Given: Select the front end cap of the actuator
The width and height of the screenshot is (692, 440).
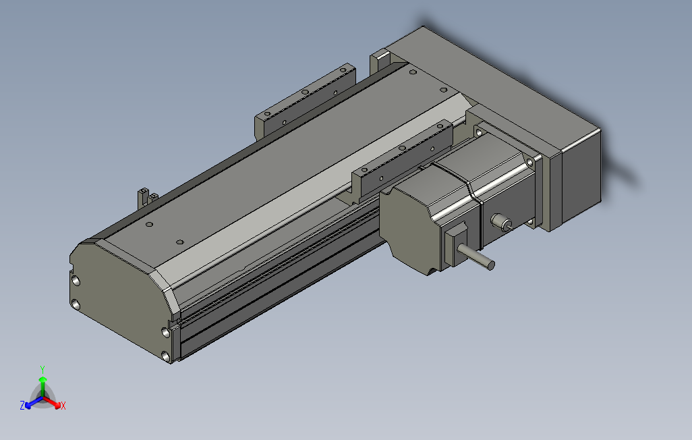Looking at the screenshot, I should (121, 300).
